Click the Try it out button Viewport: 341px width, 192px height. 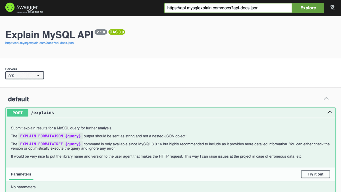tap(315, 174)
